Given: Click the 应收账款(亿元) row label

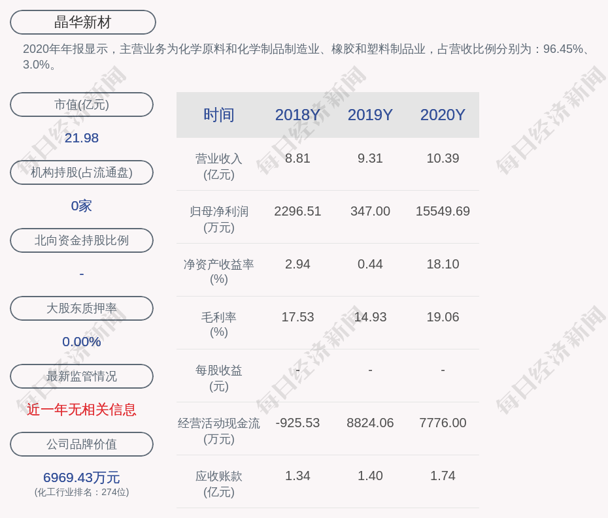Looking at the screenshot, I should click(x=219, y=484).
